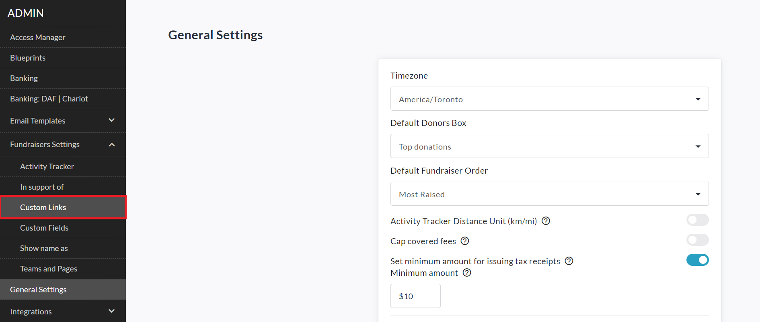
Task: Open Access Manager from sidebar
Action: (38, 37)
